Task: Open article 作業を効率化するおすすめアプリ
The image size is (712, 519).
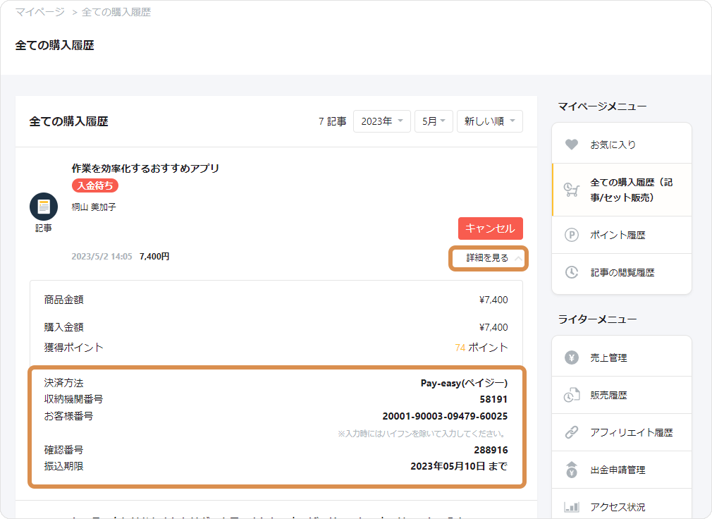Action: click(145, 169)
